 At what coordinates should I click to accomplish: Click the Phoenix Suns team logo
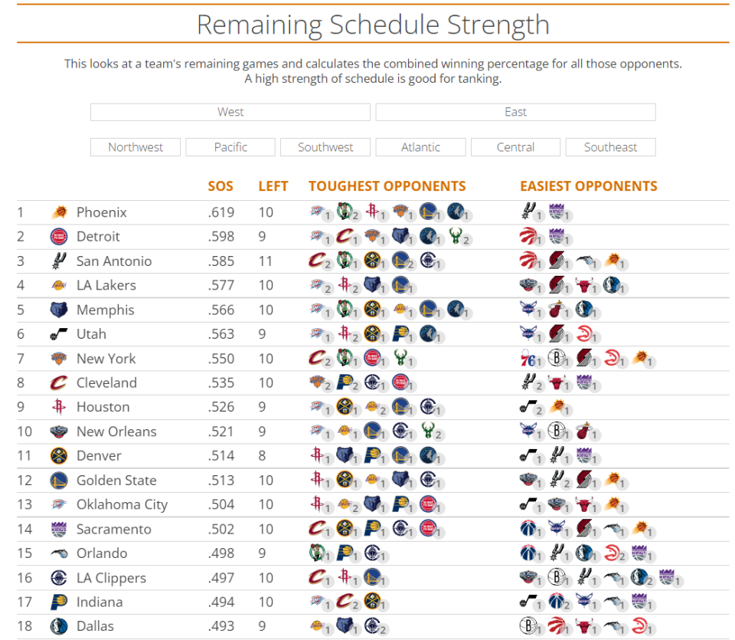click(59, 212)
